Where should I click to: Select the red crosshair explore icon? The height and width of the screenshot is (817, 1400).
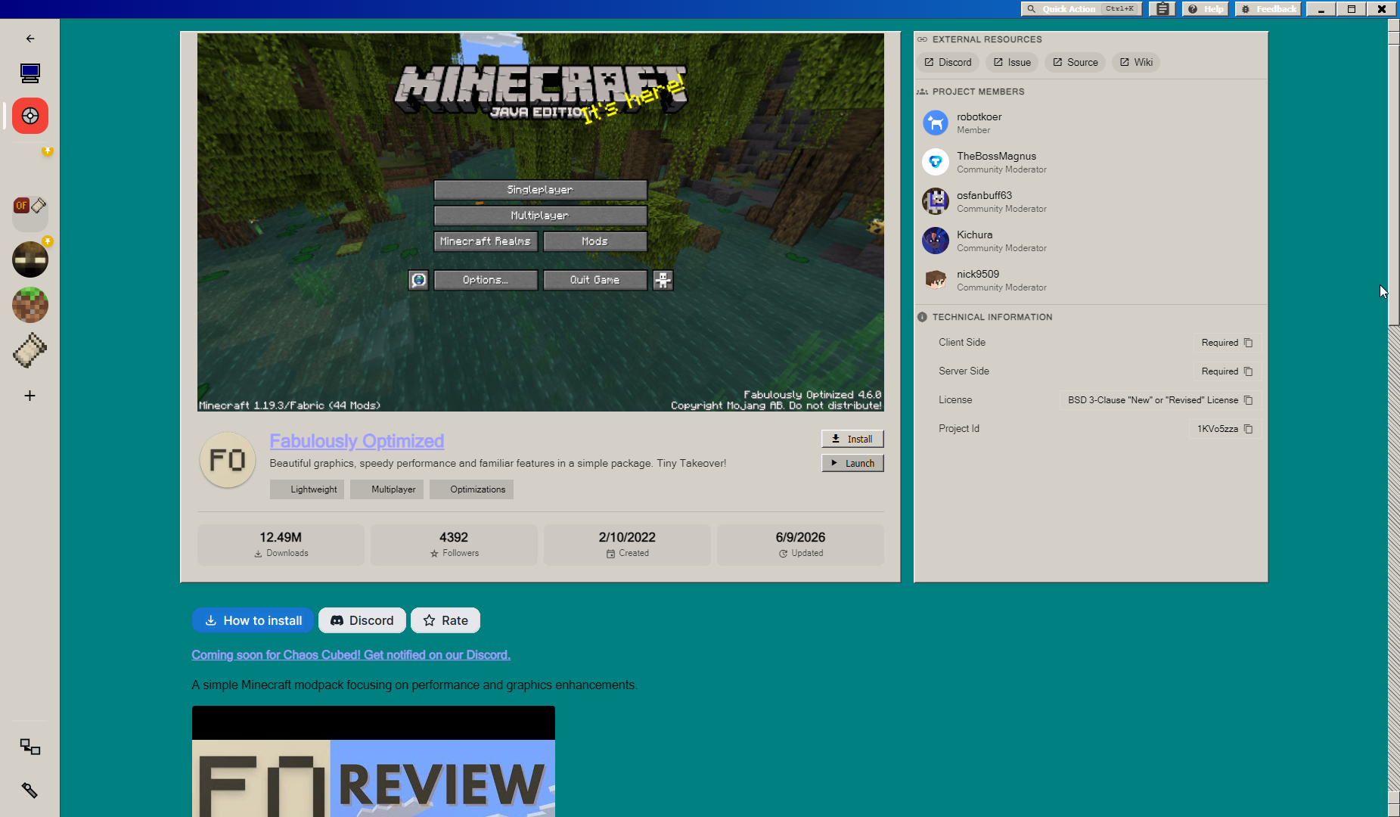click(30, 116)
